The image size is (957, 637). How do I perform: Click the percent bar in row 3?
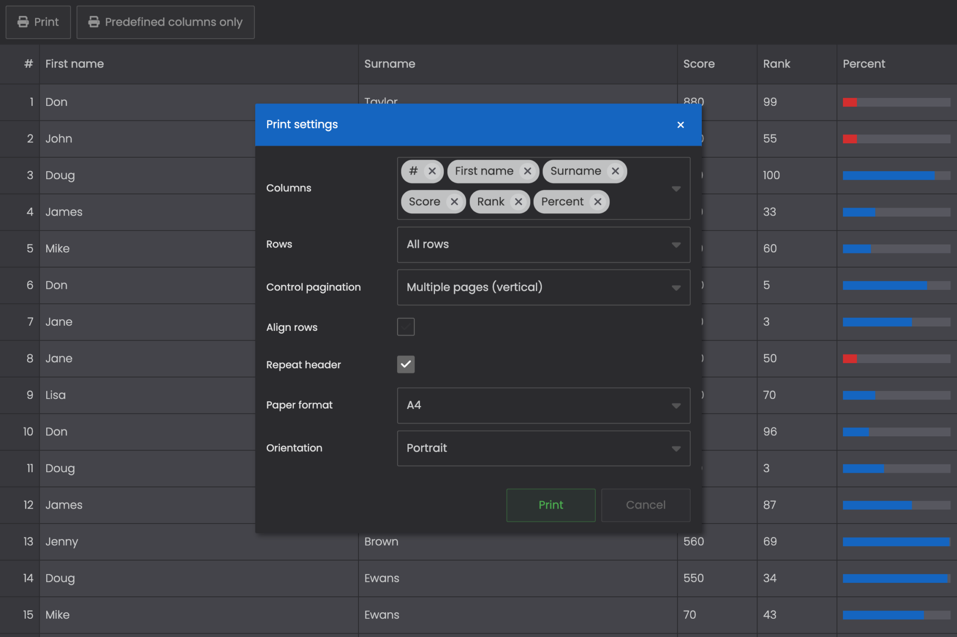pyautogui.click(x=896, y=175)
